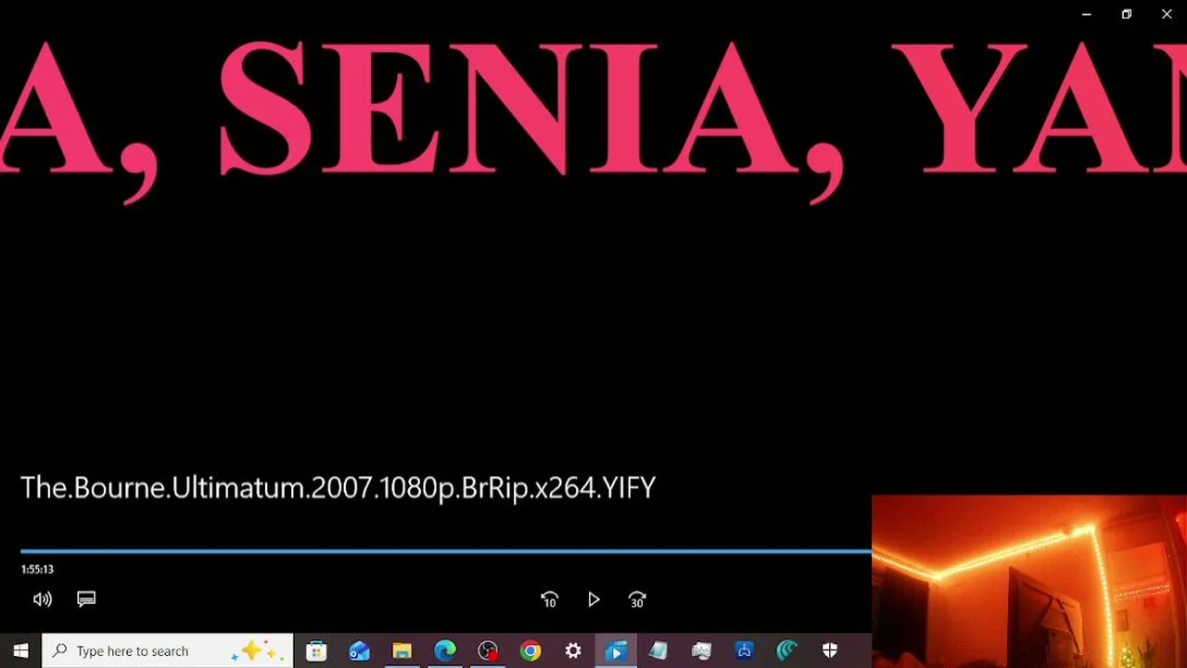The width and height of the screenshot is (1187, 668).
Task: Restore down the video player window
Action: 1127,14
